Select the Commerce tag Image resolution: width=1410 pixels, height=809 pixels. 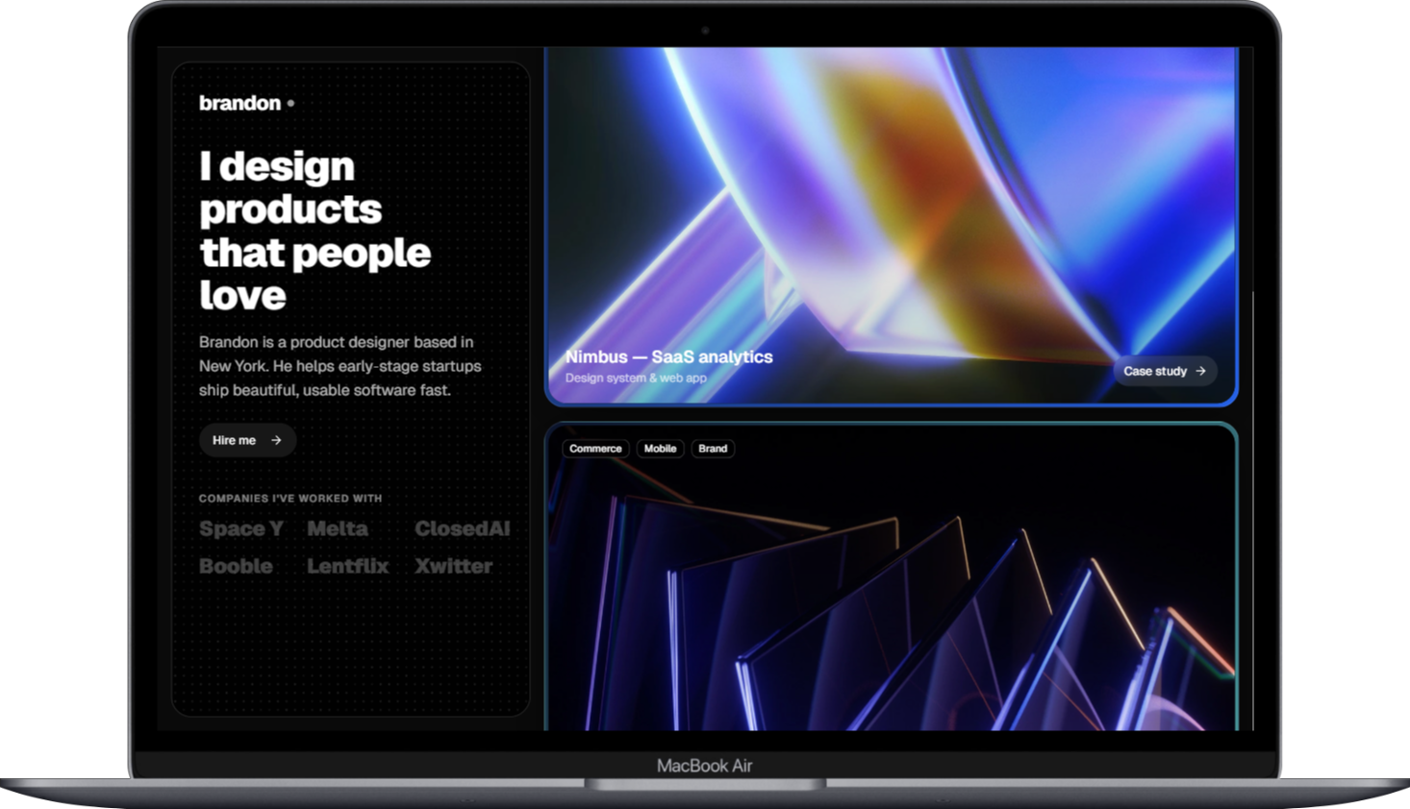pyautogui.click(x=595, y=449)
